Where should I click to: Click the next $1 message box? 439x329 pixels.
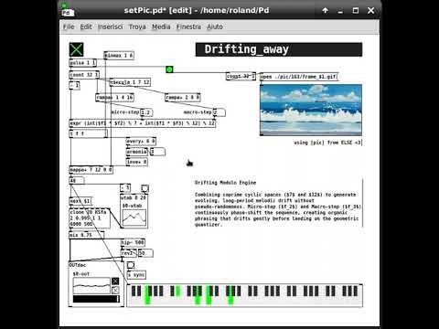click(x=80, y=201)
